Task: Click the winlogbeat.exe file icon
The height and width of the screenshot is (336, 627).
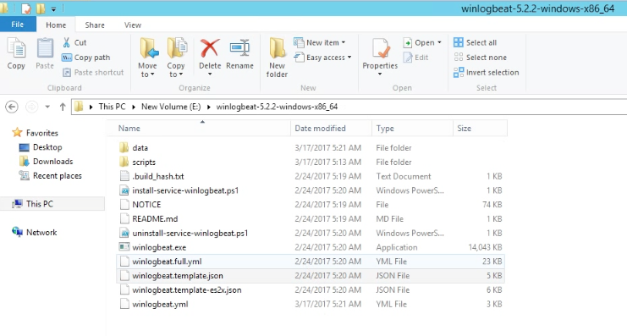Action: pos(124,247)
